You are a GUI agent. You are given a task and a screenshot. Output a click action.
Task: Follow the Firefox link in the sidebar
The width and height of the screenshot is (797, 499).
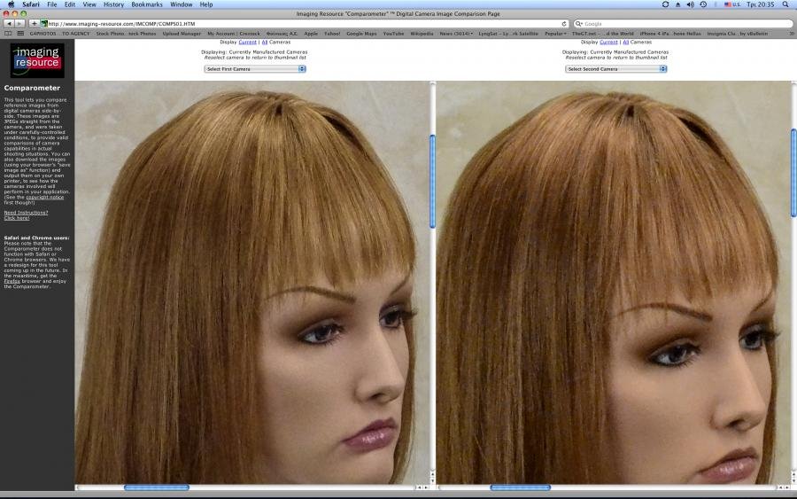12,280
